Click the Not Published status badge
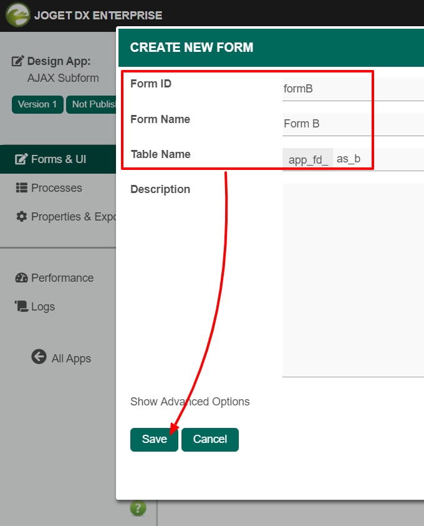 91,104
